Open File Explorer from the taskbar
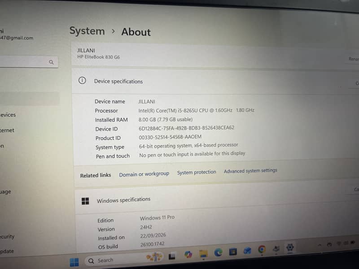The image size is (359, 269). pos(203,254)
